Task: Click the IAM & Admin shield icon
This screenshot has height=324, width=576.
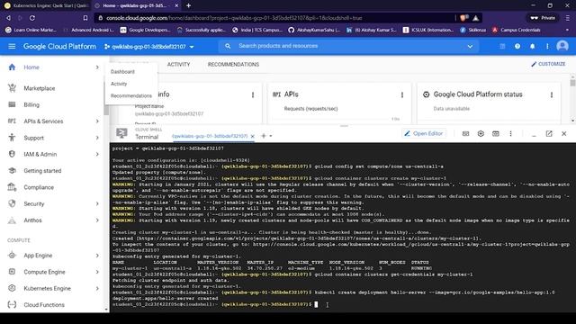Action: pyautogui.click(x=12, y=154)
